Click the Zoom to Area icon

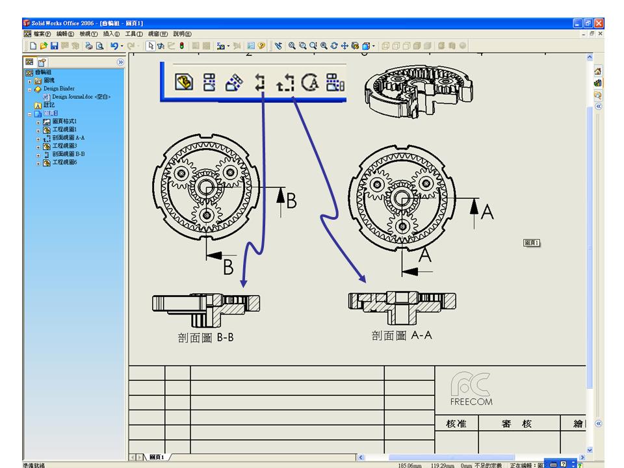pyautogui.click(x=302, y=45)
